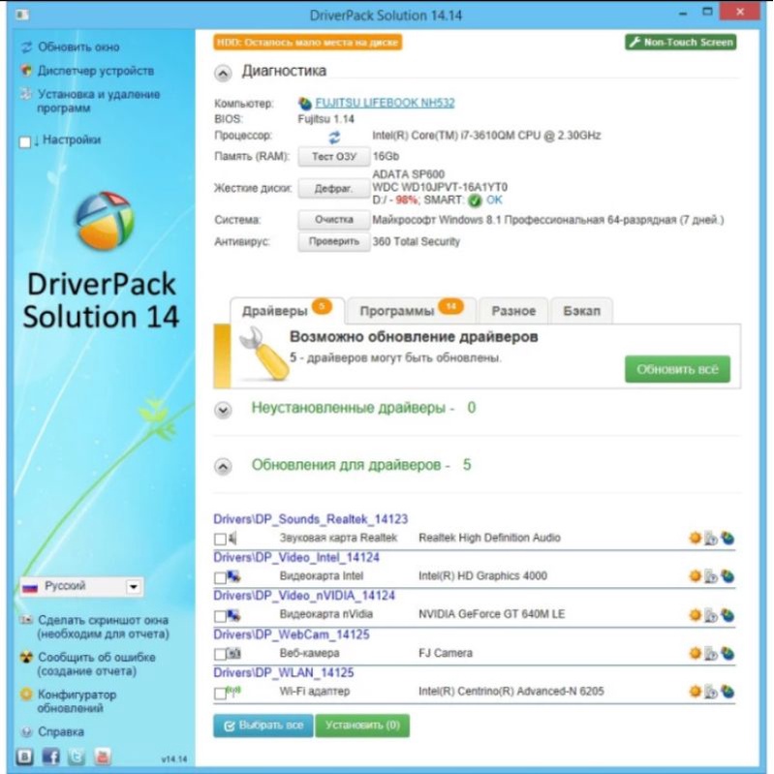Click the Non-Touch Screen button
This screenshot has width=774, height=774.
click(x=681, y=43)
